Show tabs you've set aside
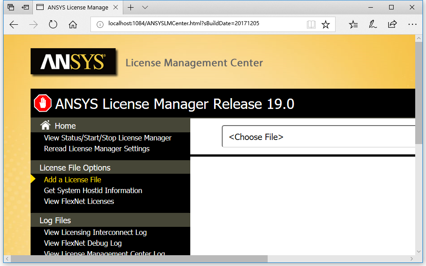Viewport: 426px width, 266px height. [11, 7]
